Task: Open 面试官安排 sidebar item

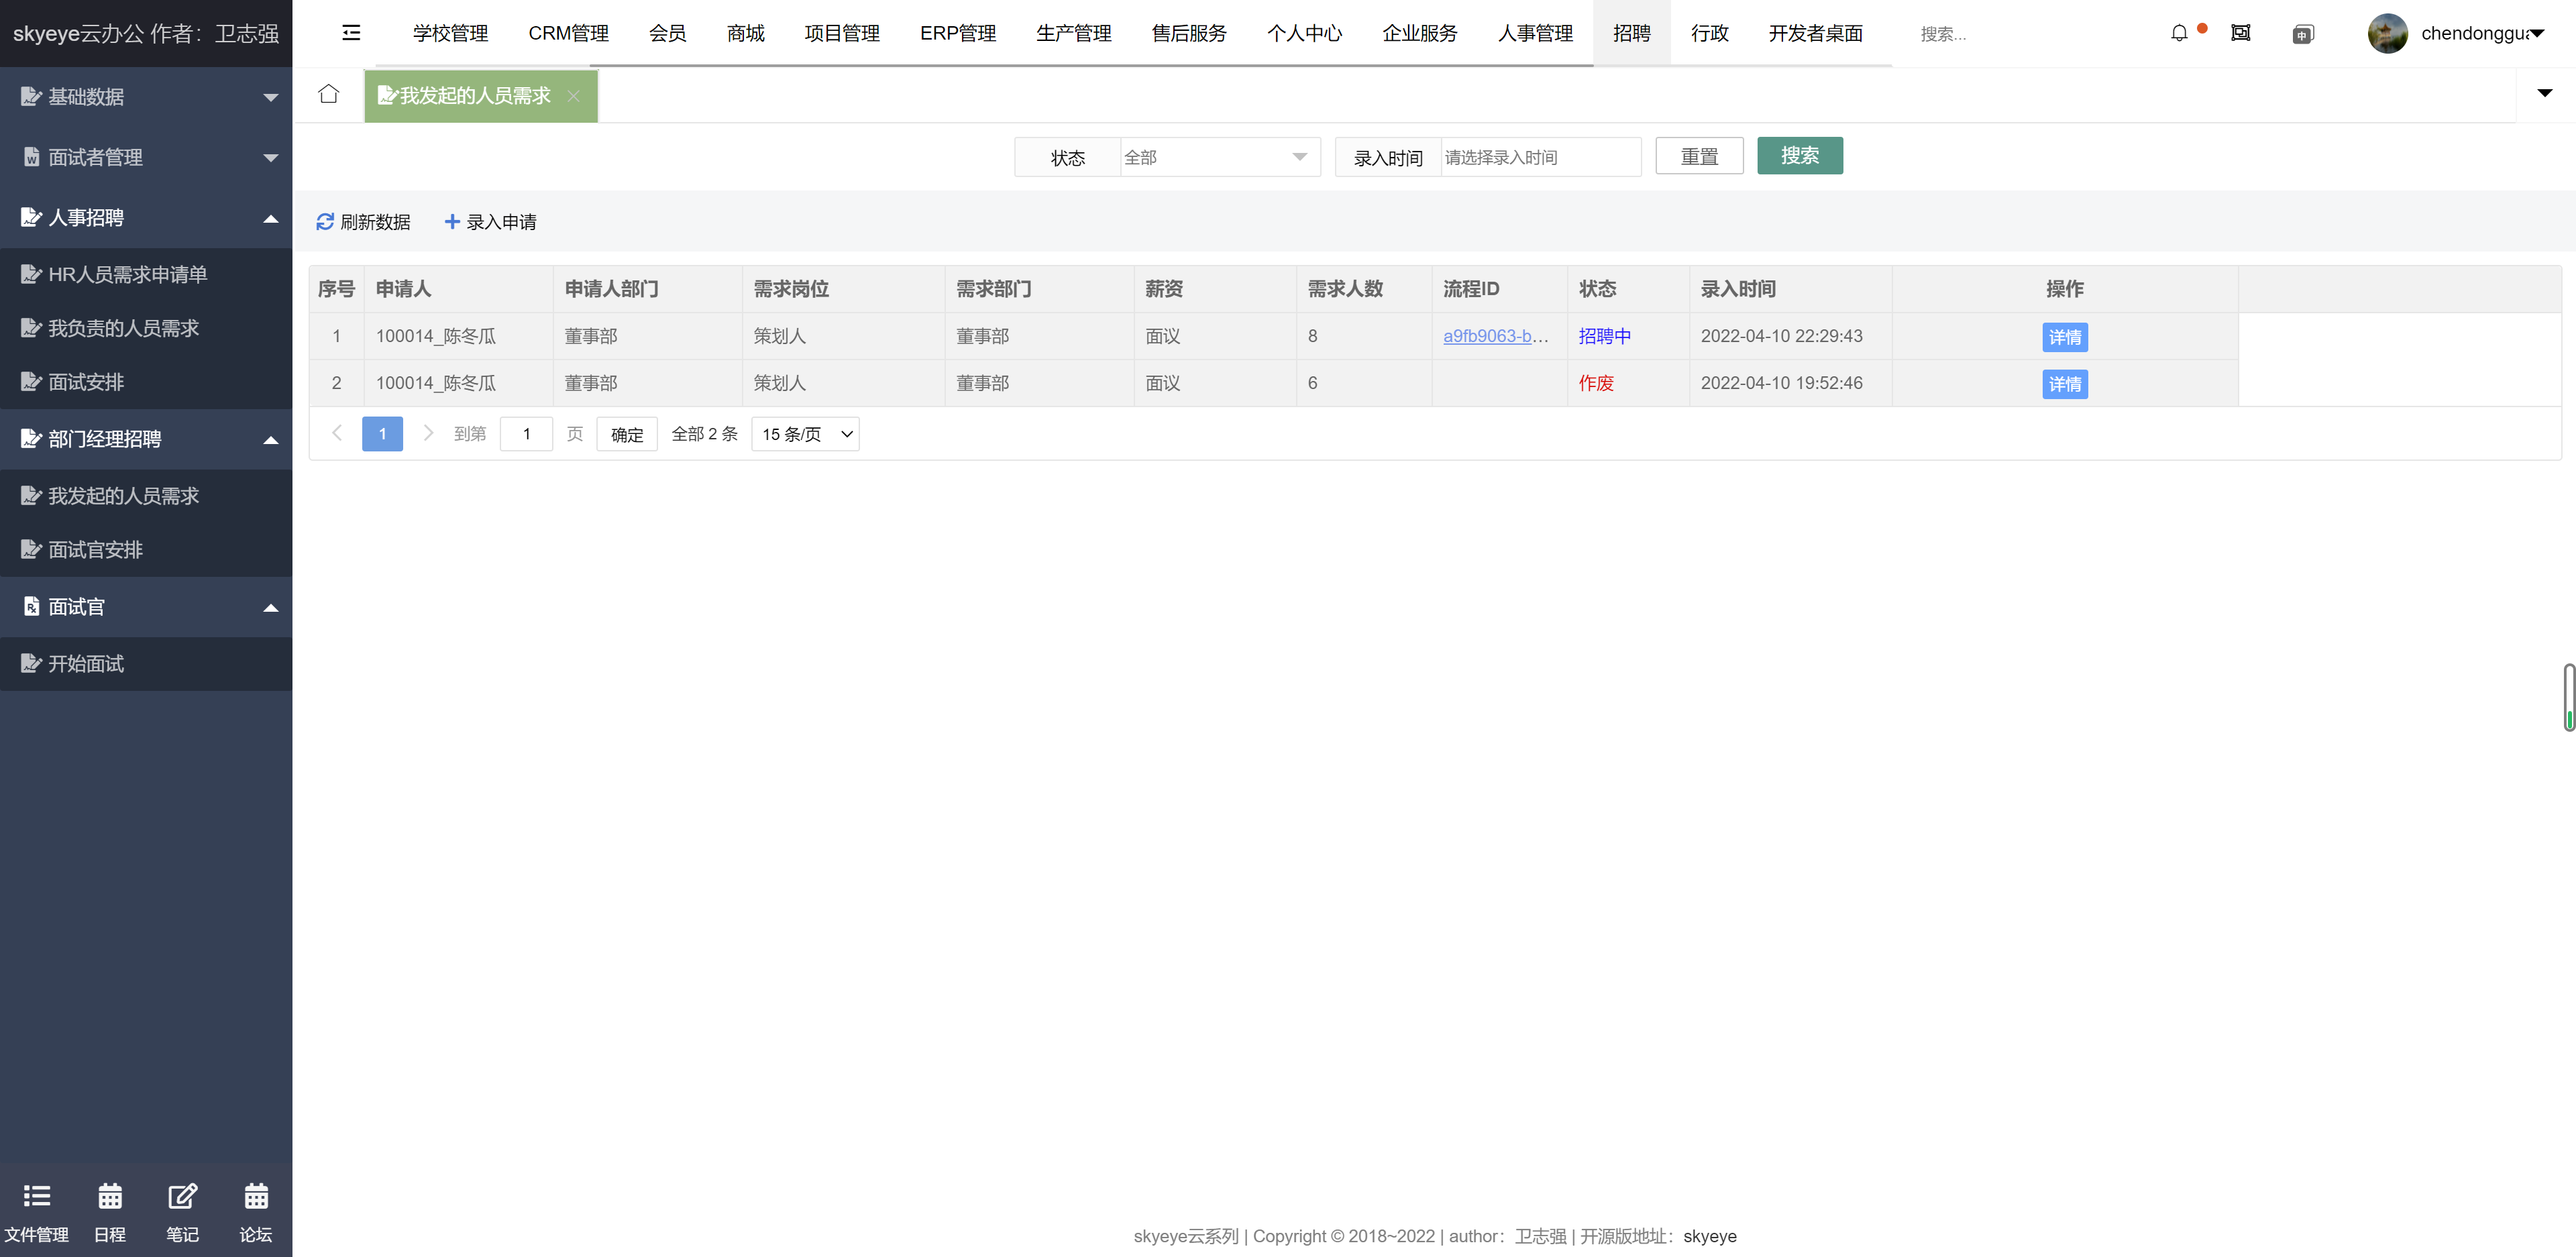Action: coord(96,550)
